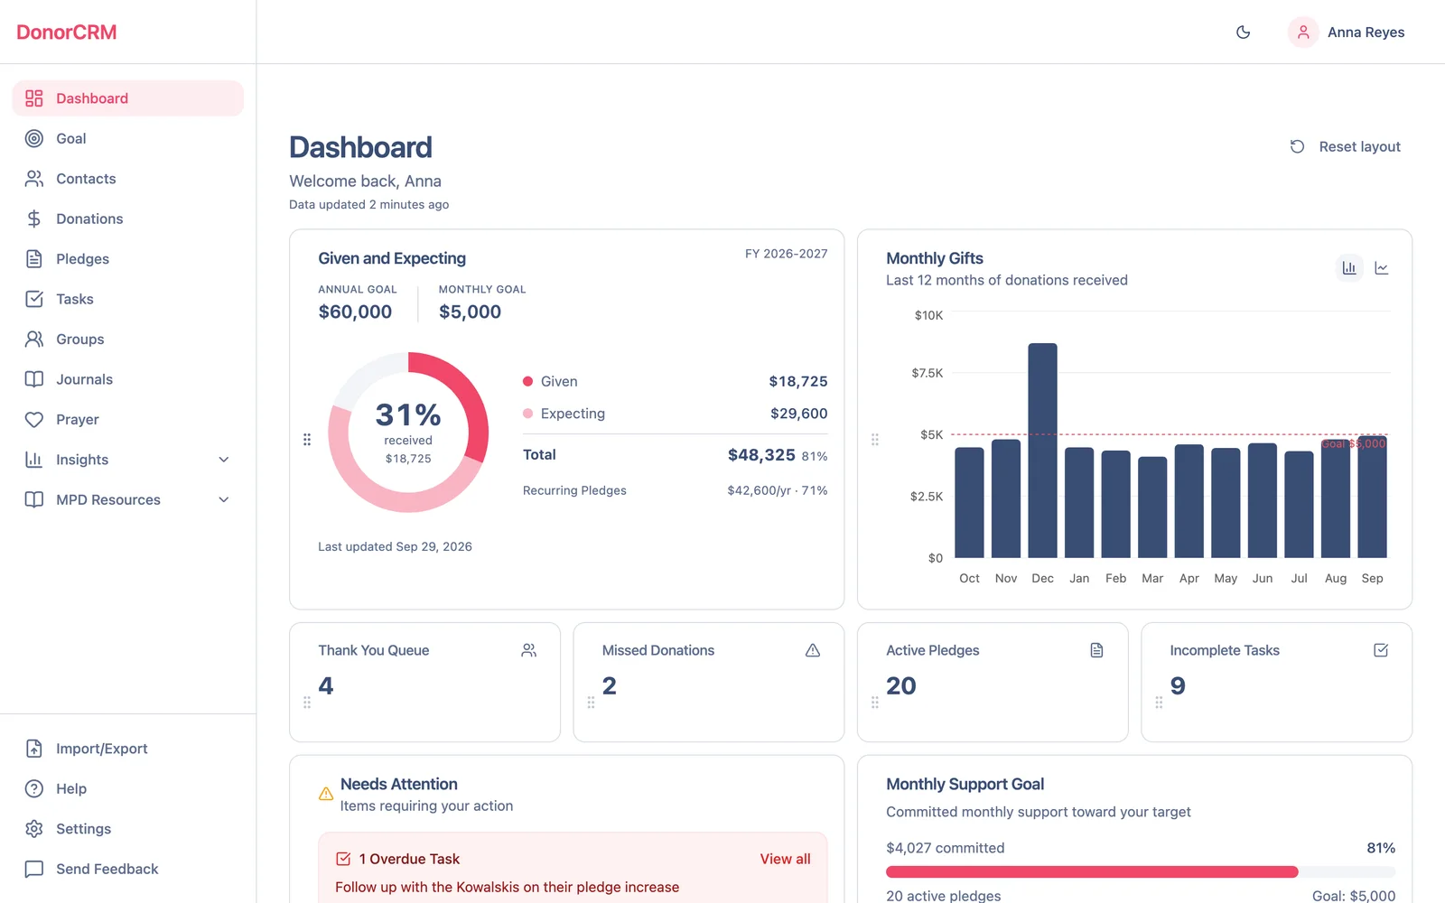Click the Active Pledges document icon
1445x903 pixels.
pyautogui.click(x=1096, y=650)
